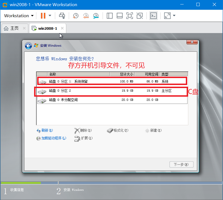This screenshot has height=200, width=223.
Task: Click the 100.0 MB total size cell
Action: tap(126, 81)
